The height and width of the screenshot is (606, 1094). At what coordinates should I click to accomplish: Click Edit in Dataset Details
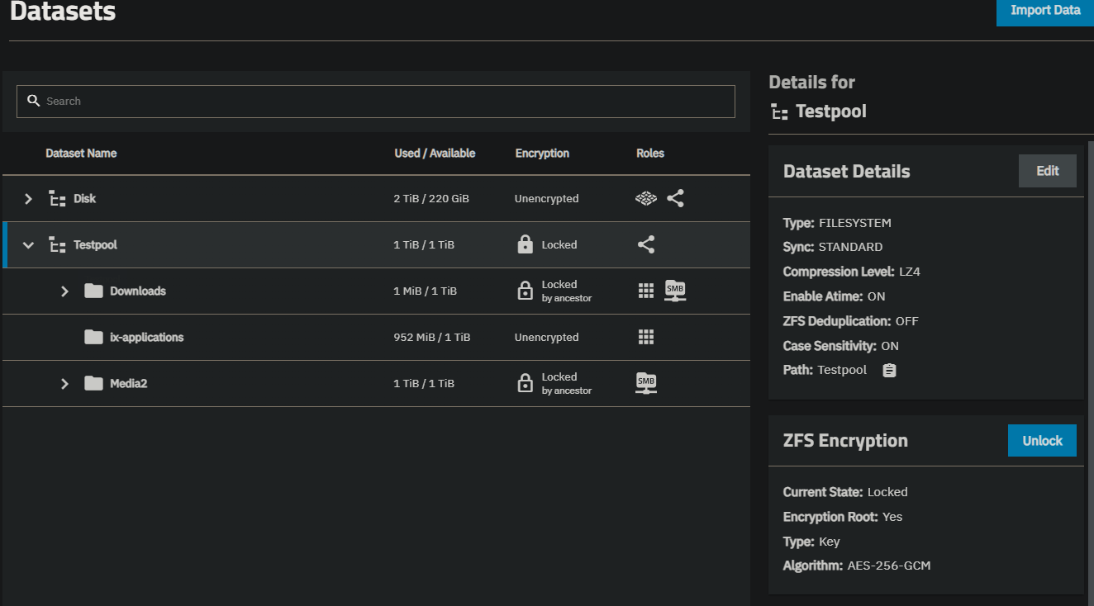[1048, 171]
